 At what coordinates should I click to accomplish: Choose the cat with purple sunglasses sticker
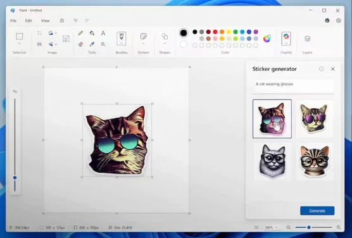[315, 119]
